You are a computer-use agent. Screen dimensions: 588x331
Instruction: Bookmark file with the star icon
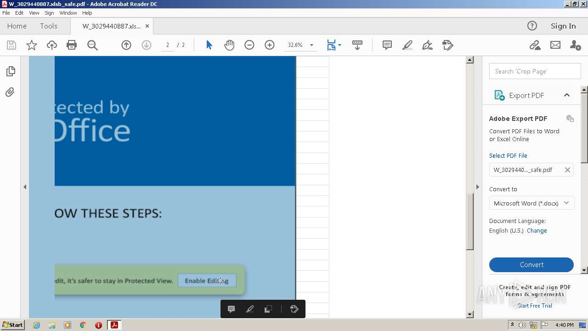coord(32,45)
